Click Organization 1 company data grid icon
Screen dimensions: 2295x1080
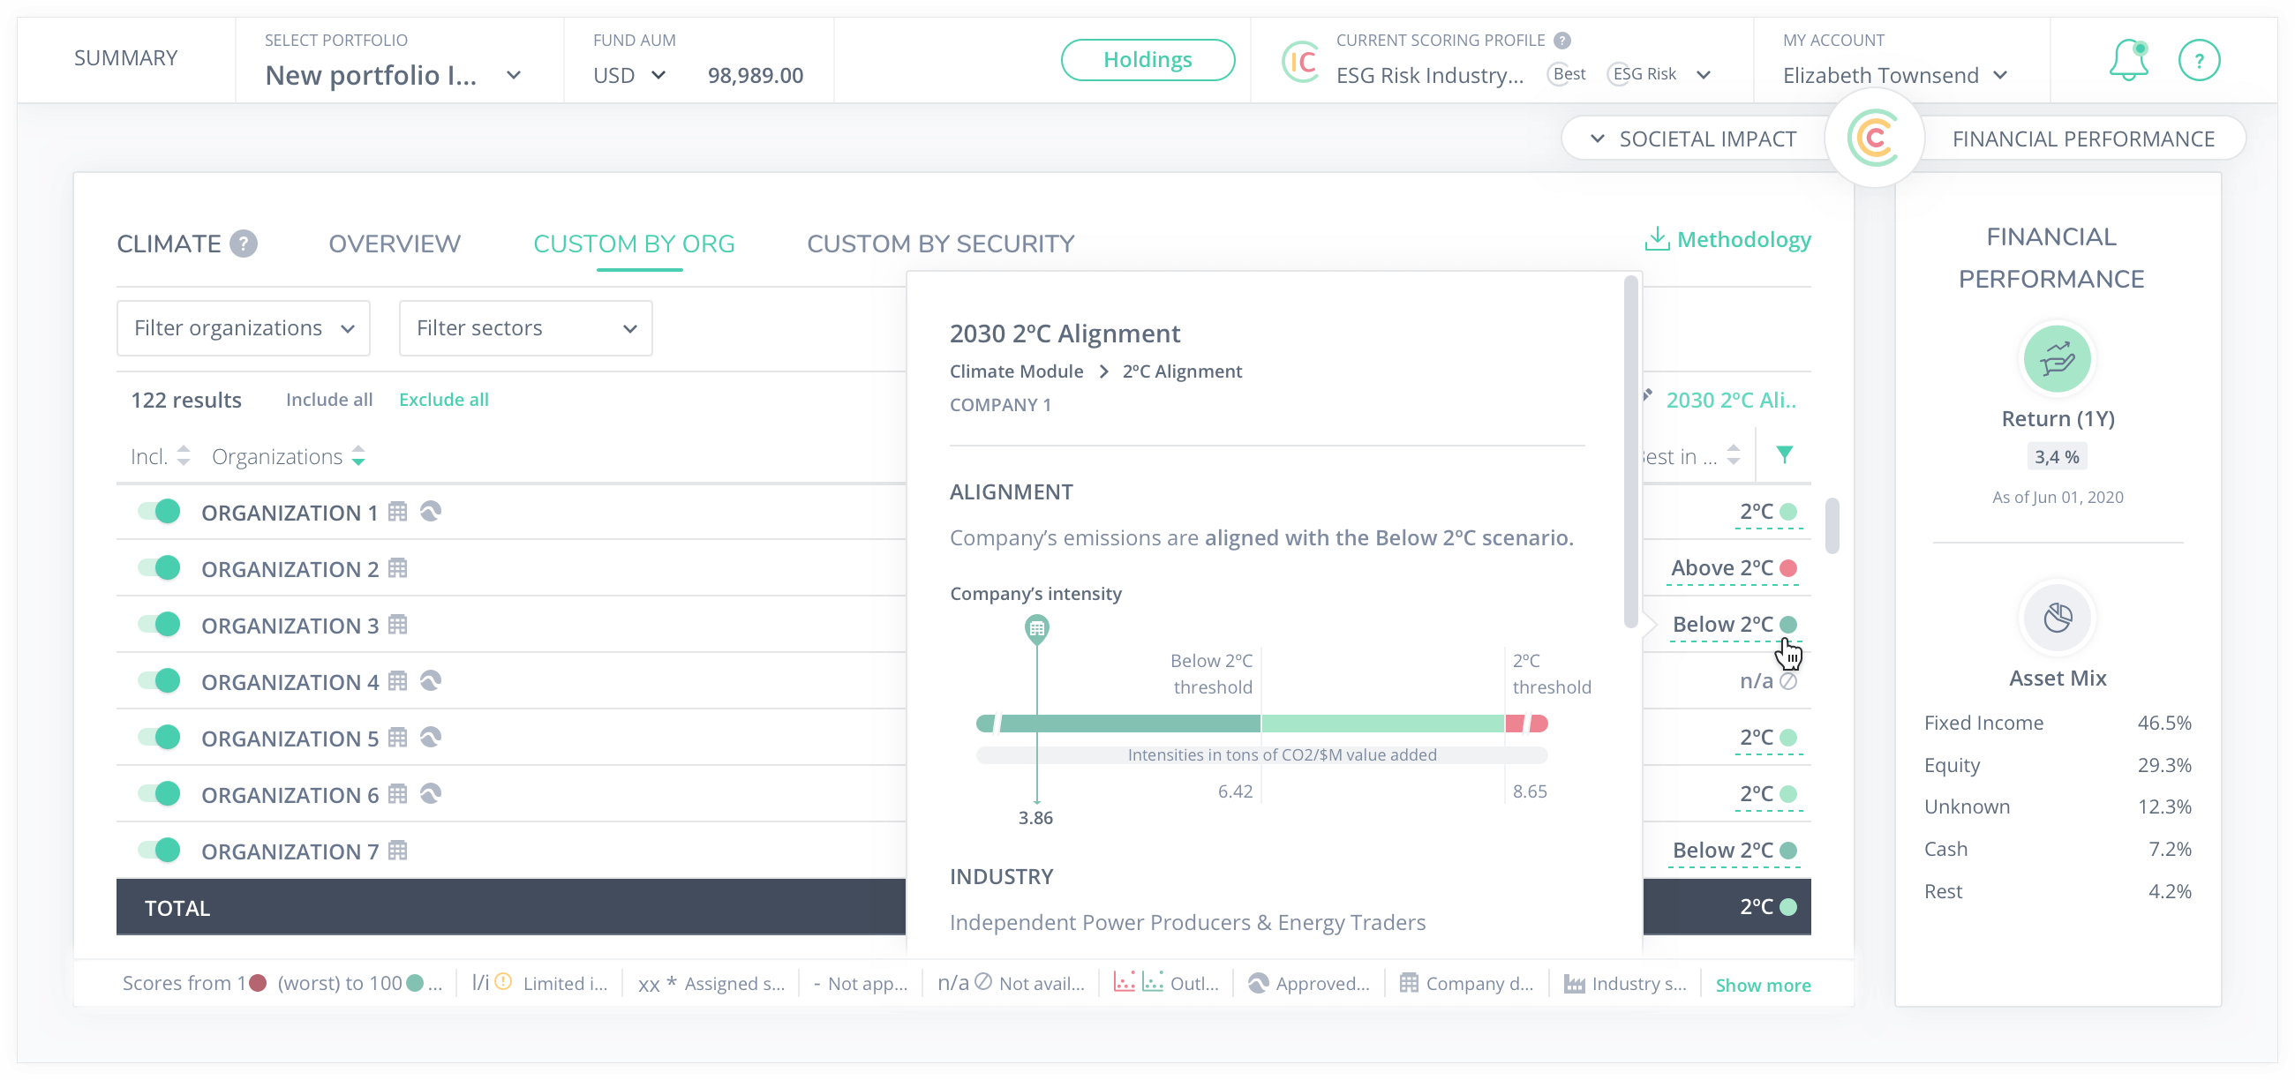click(x=398, y=512)
